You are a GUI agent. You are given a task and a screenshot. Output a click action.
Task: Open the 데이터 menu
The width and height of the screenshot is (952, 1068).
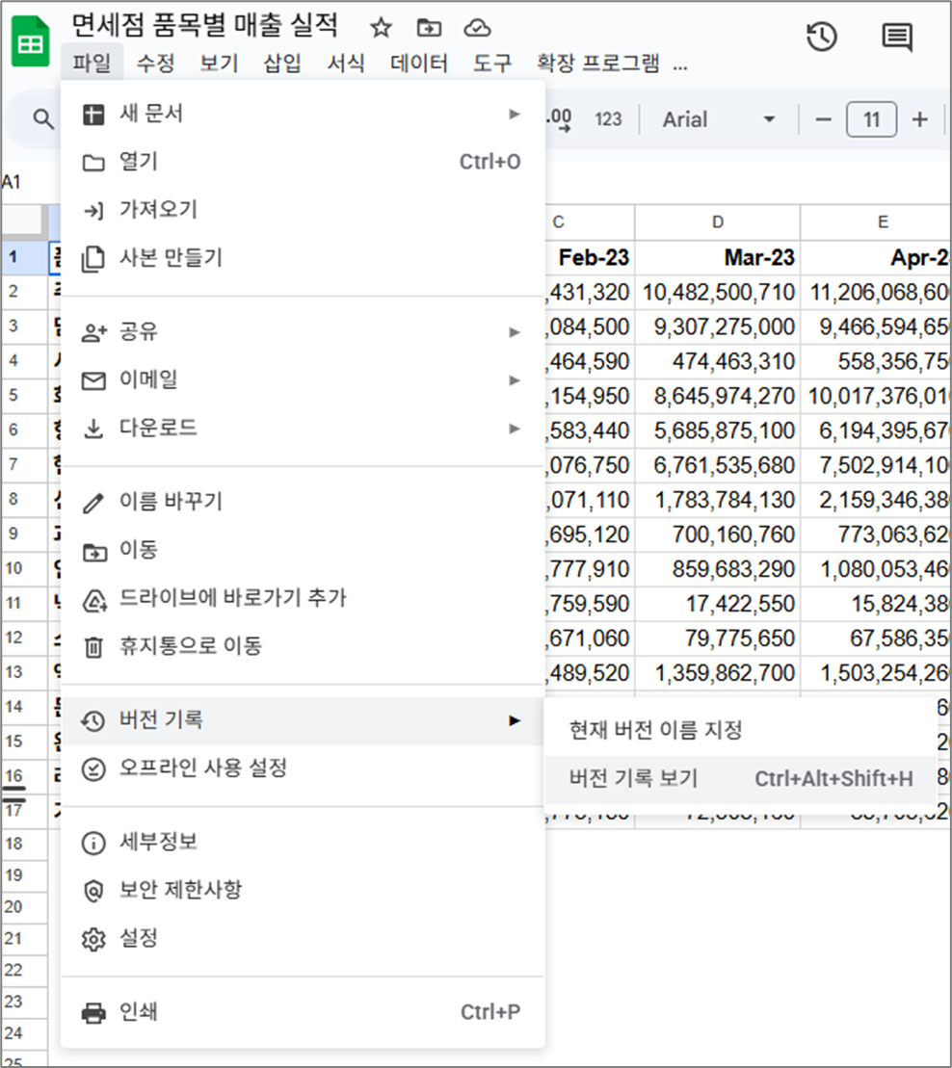[x=419, y=63]
